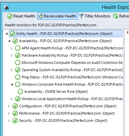Collapse Windows Computer Role Health Rollup node

(12, 85)
